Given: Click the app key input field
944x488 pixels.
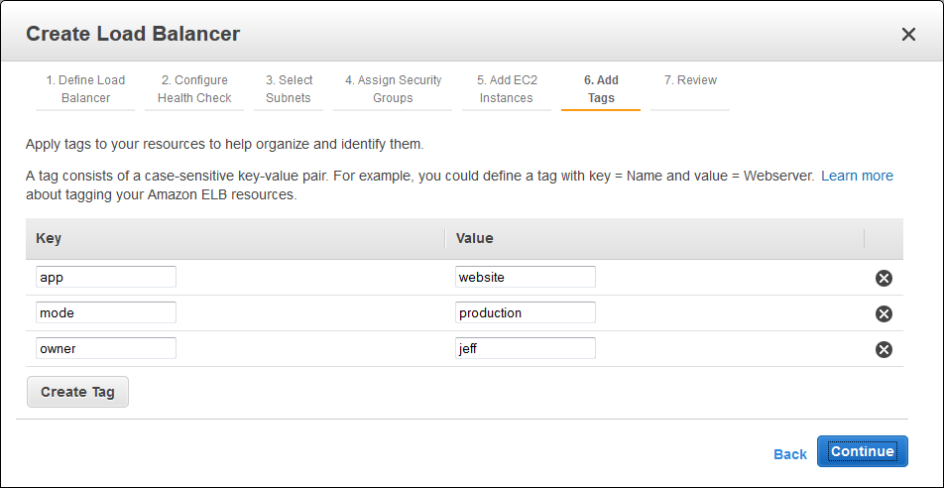Looking at the screenshot, I should coord(106,277).
